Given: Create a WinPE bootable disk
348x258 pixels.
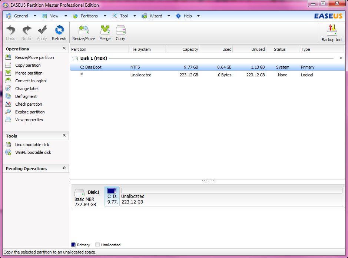Looking at the screenshot, I should click(x=33, y=152).
